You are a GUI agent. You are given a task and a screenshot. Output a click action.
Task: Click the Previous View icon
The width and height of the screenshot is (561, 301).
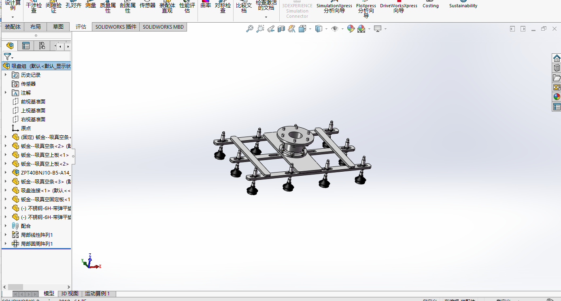(271, 29)
